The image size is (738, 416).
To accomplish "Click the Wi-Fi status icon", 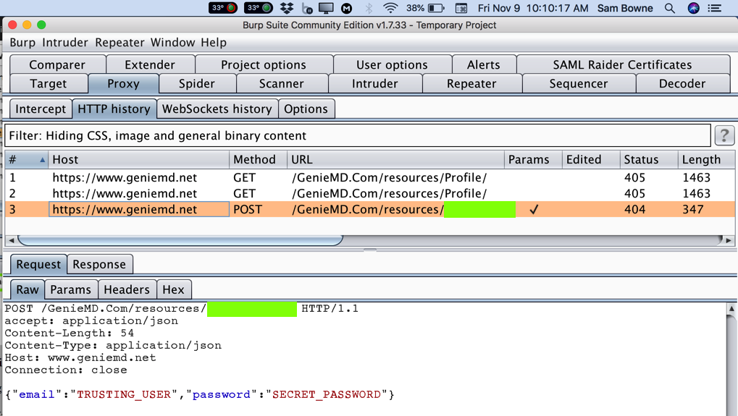I will 390,8.
